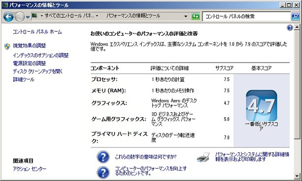The width and height of the screenshot is (302, 181).
Task: Open recent pages dropdown next to forward button
Action: (x=28, y=17)
